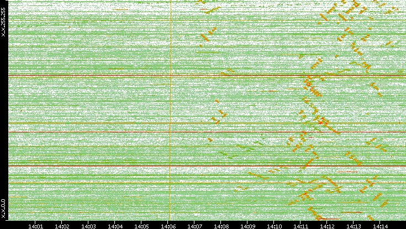Image resolution: width=406 pixels, height=229 pixels.
Task: Click the 14:09 time axis label
Action: [x=247, y=226]
